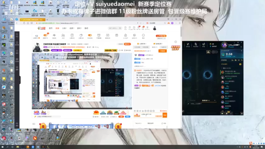Toggle the first orange stream switch
Image resolution: width=265 pixels, height=149 pixels.
point(45,35)
